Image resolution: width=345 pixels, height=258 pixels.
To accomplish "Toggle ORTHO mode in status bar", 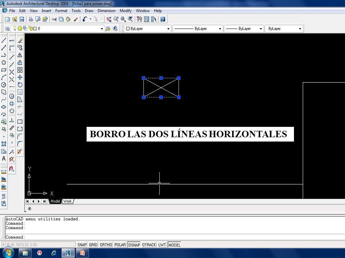I will 106,245.
